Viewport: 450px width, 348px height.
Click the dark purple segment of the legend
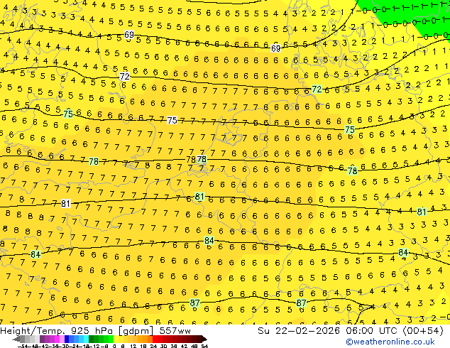coord(42,339)
